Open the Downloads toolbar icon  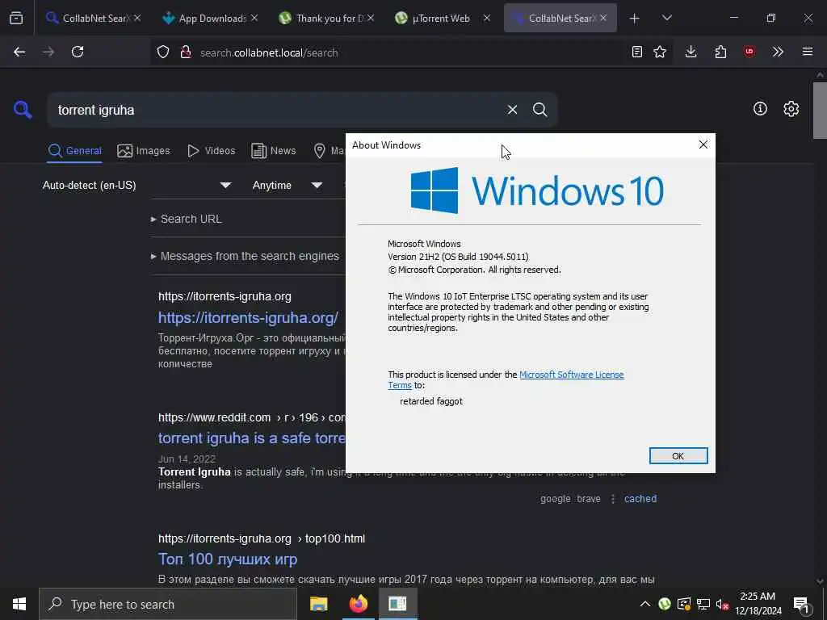pos(691,52)
